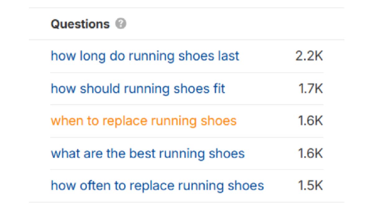Click 1.6K volume for 'when to replace'
This screenshot has height=210, width=373.
point(311,121)
